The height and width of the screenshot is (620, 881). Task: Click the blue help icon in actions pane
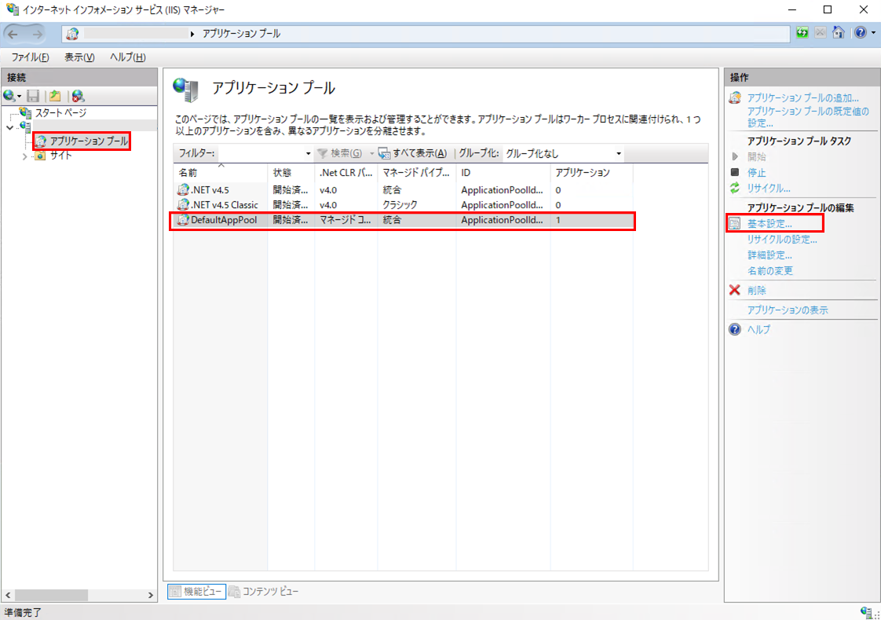pos(735,329)
